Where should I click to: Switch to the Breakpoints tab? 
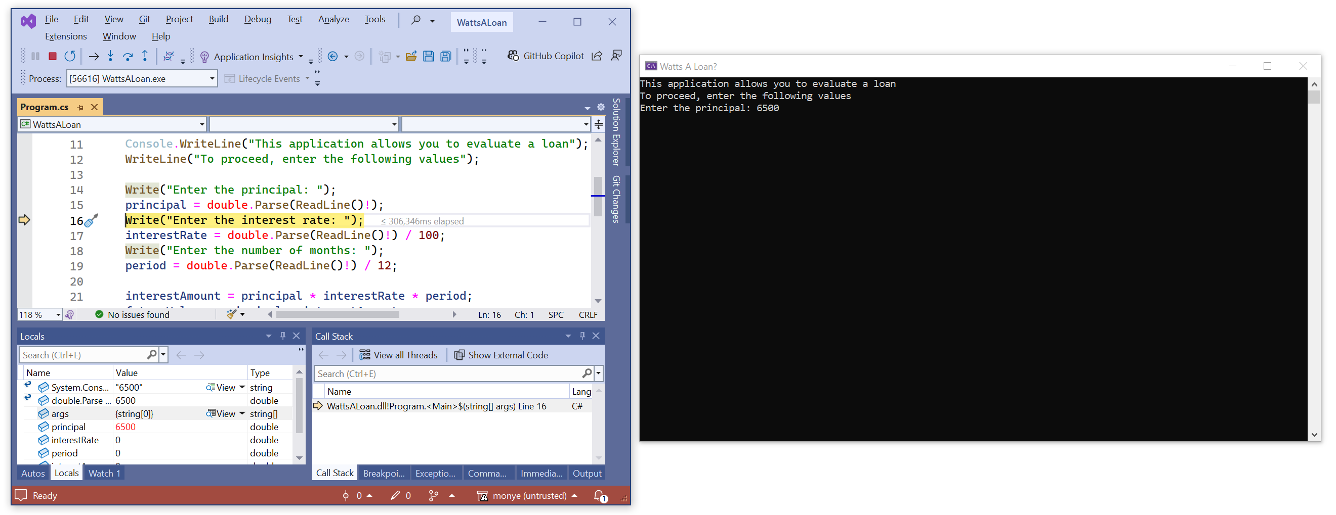pos(384,473)
